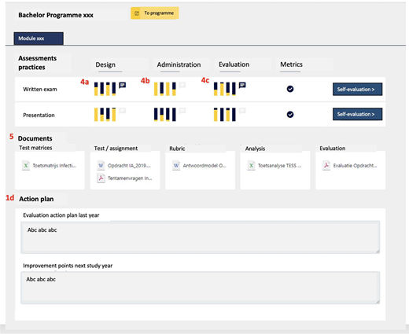Click the PDF icon for Evaluatie Opdracht

[326, 166]
